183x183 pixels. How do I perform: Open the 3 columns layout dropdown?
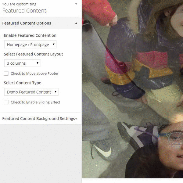pyautogui.click(x=22, y=63)
